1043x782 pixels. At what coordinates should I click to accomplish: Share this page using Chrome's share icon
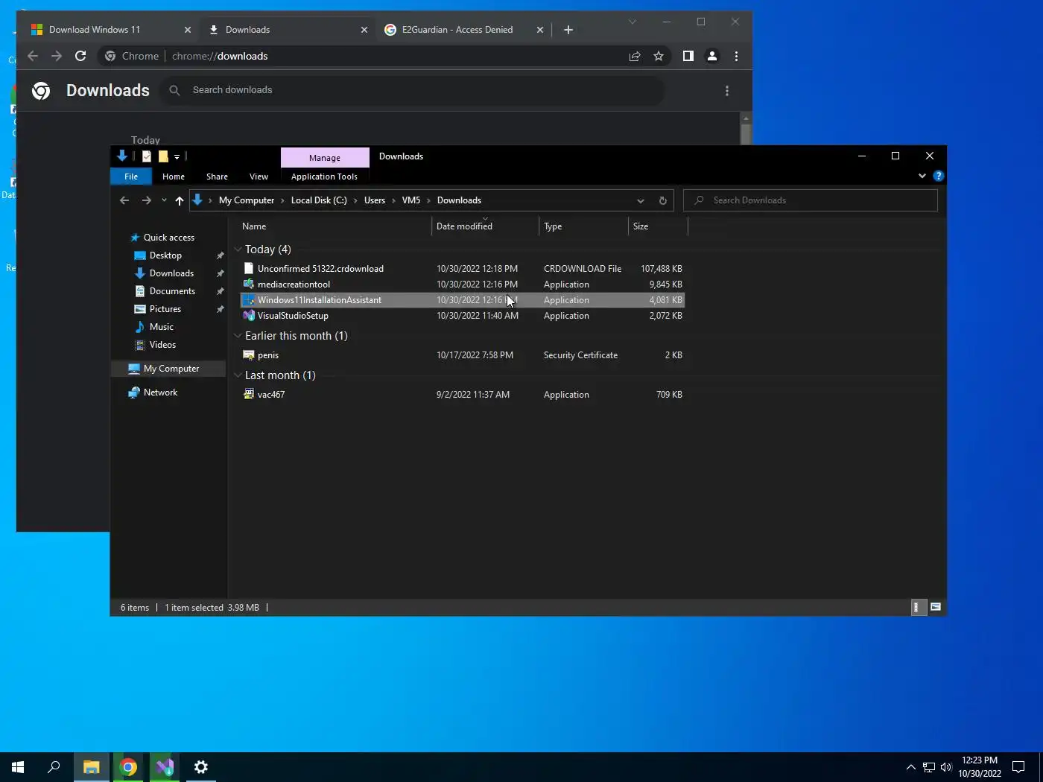[x=635, y=56]
